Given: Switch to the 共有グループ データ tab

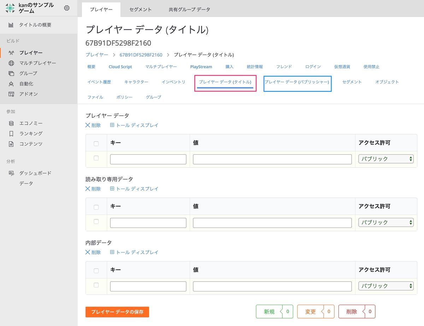Looking at the screenshot, I should pos(189,10).
